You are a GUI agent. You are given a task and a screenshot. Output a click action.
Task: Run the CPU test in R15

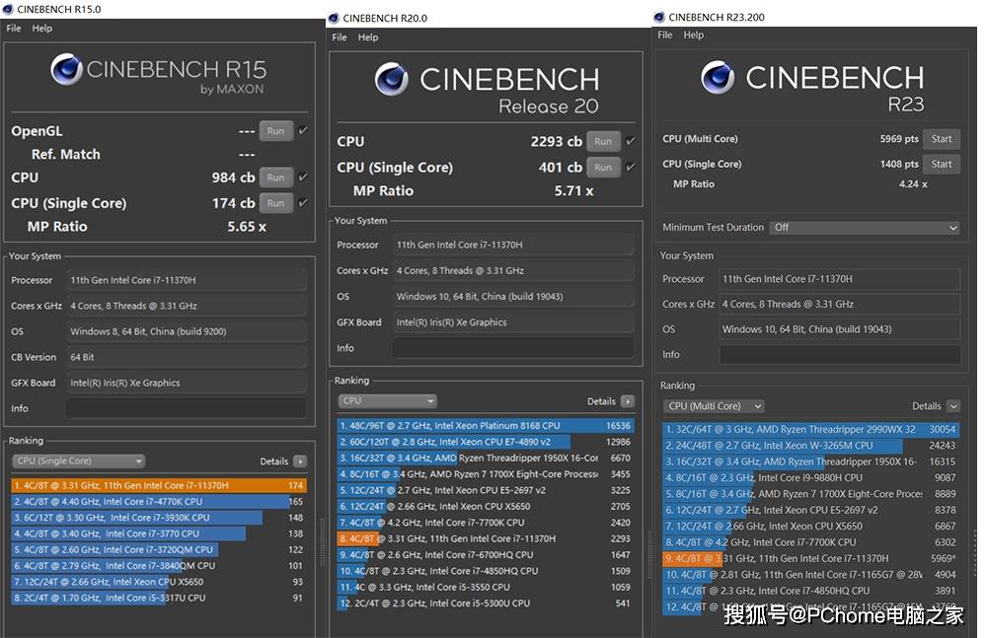click(275, 177)
